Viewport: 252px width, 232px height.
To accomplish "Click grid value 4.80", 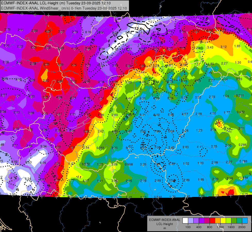I will (211, 64).
